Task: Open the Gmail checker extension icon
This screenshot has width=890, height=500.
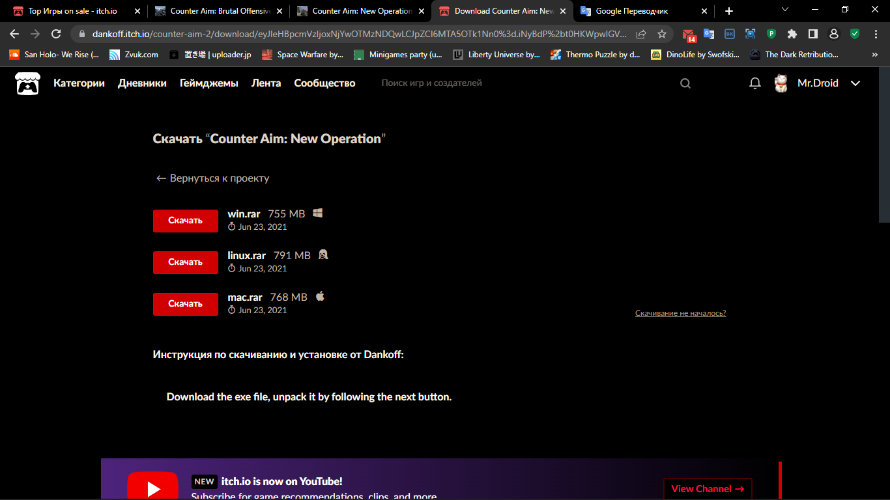Action: [689, 35]
